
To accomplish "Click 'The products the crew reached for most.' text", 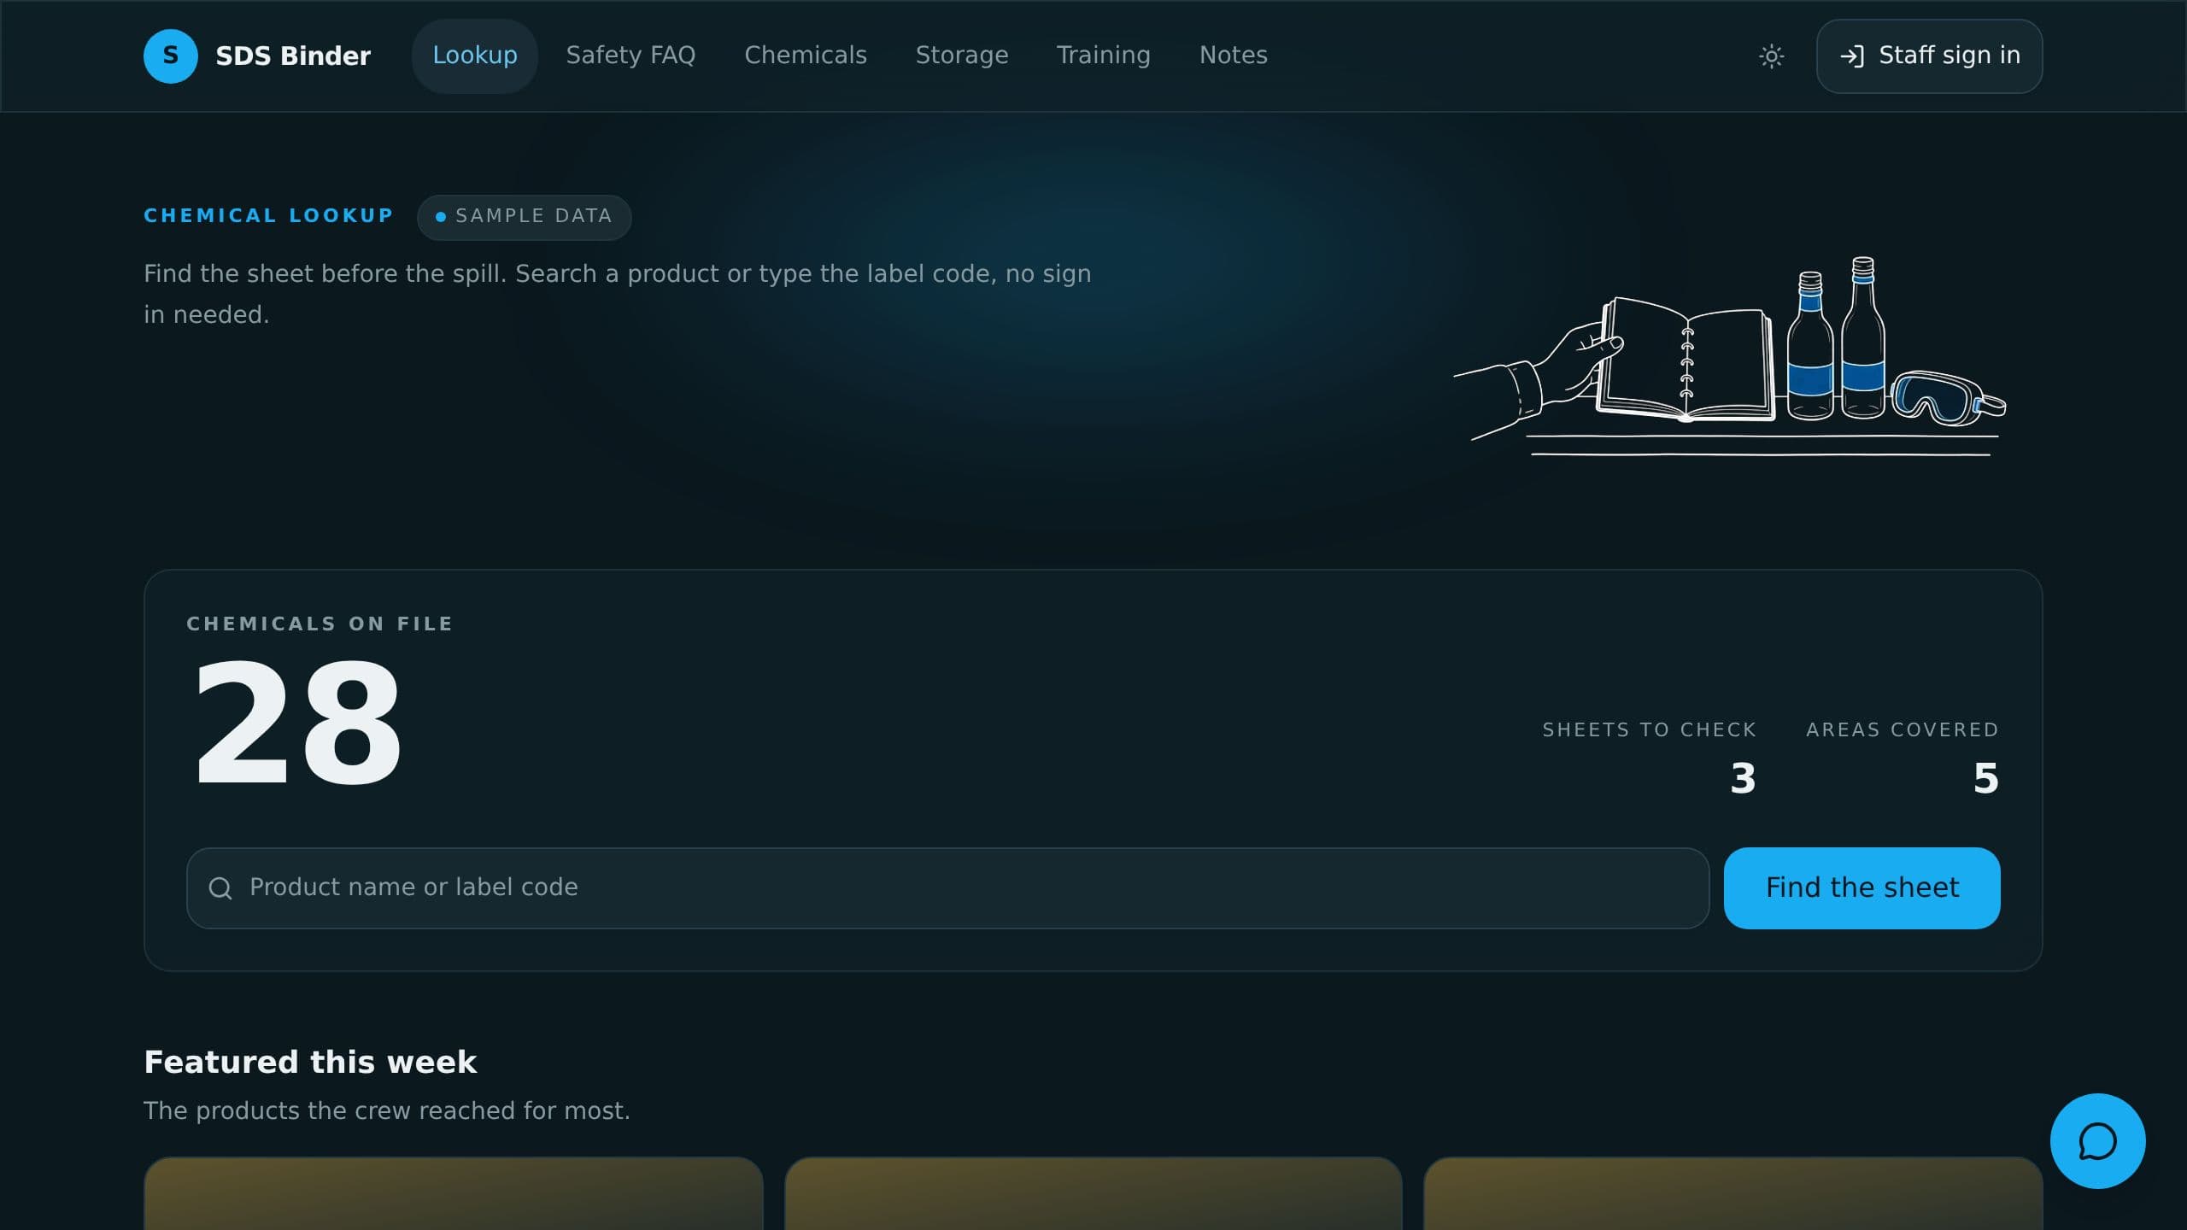I will [387, 1111].
